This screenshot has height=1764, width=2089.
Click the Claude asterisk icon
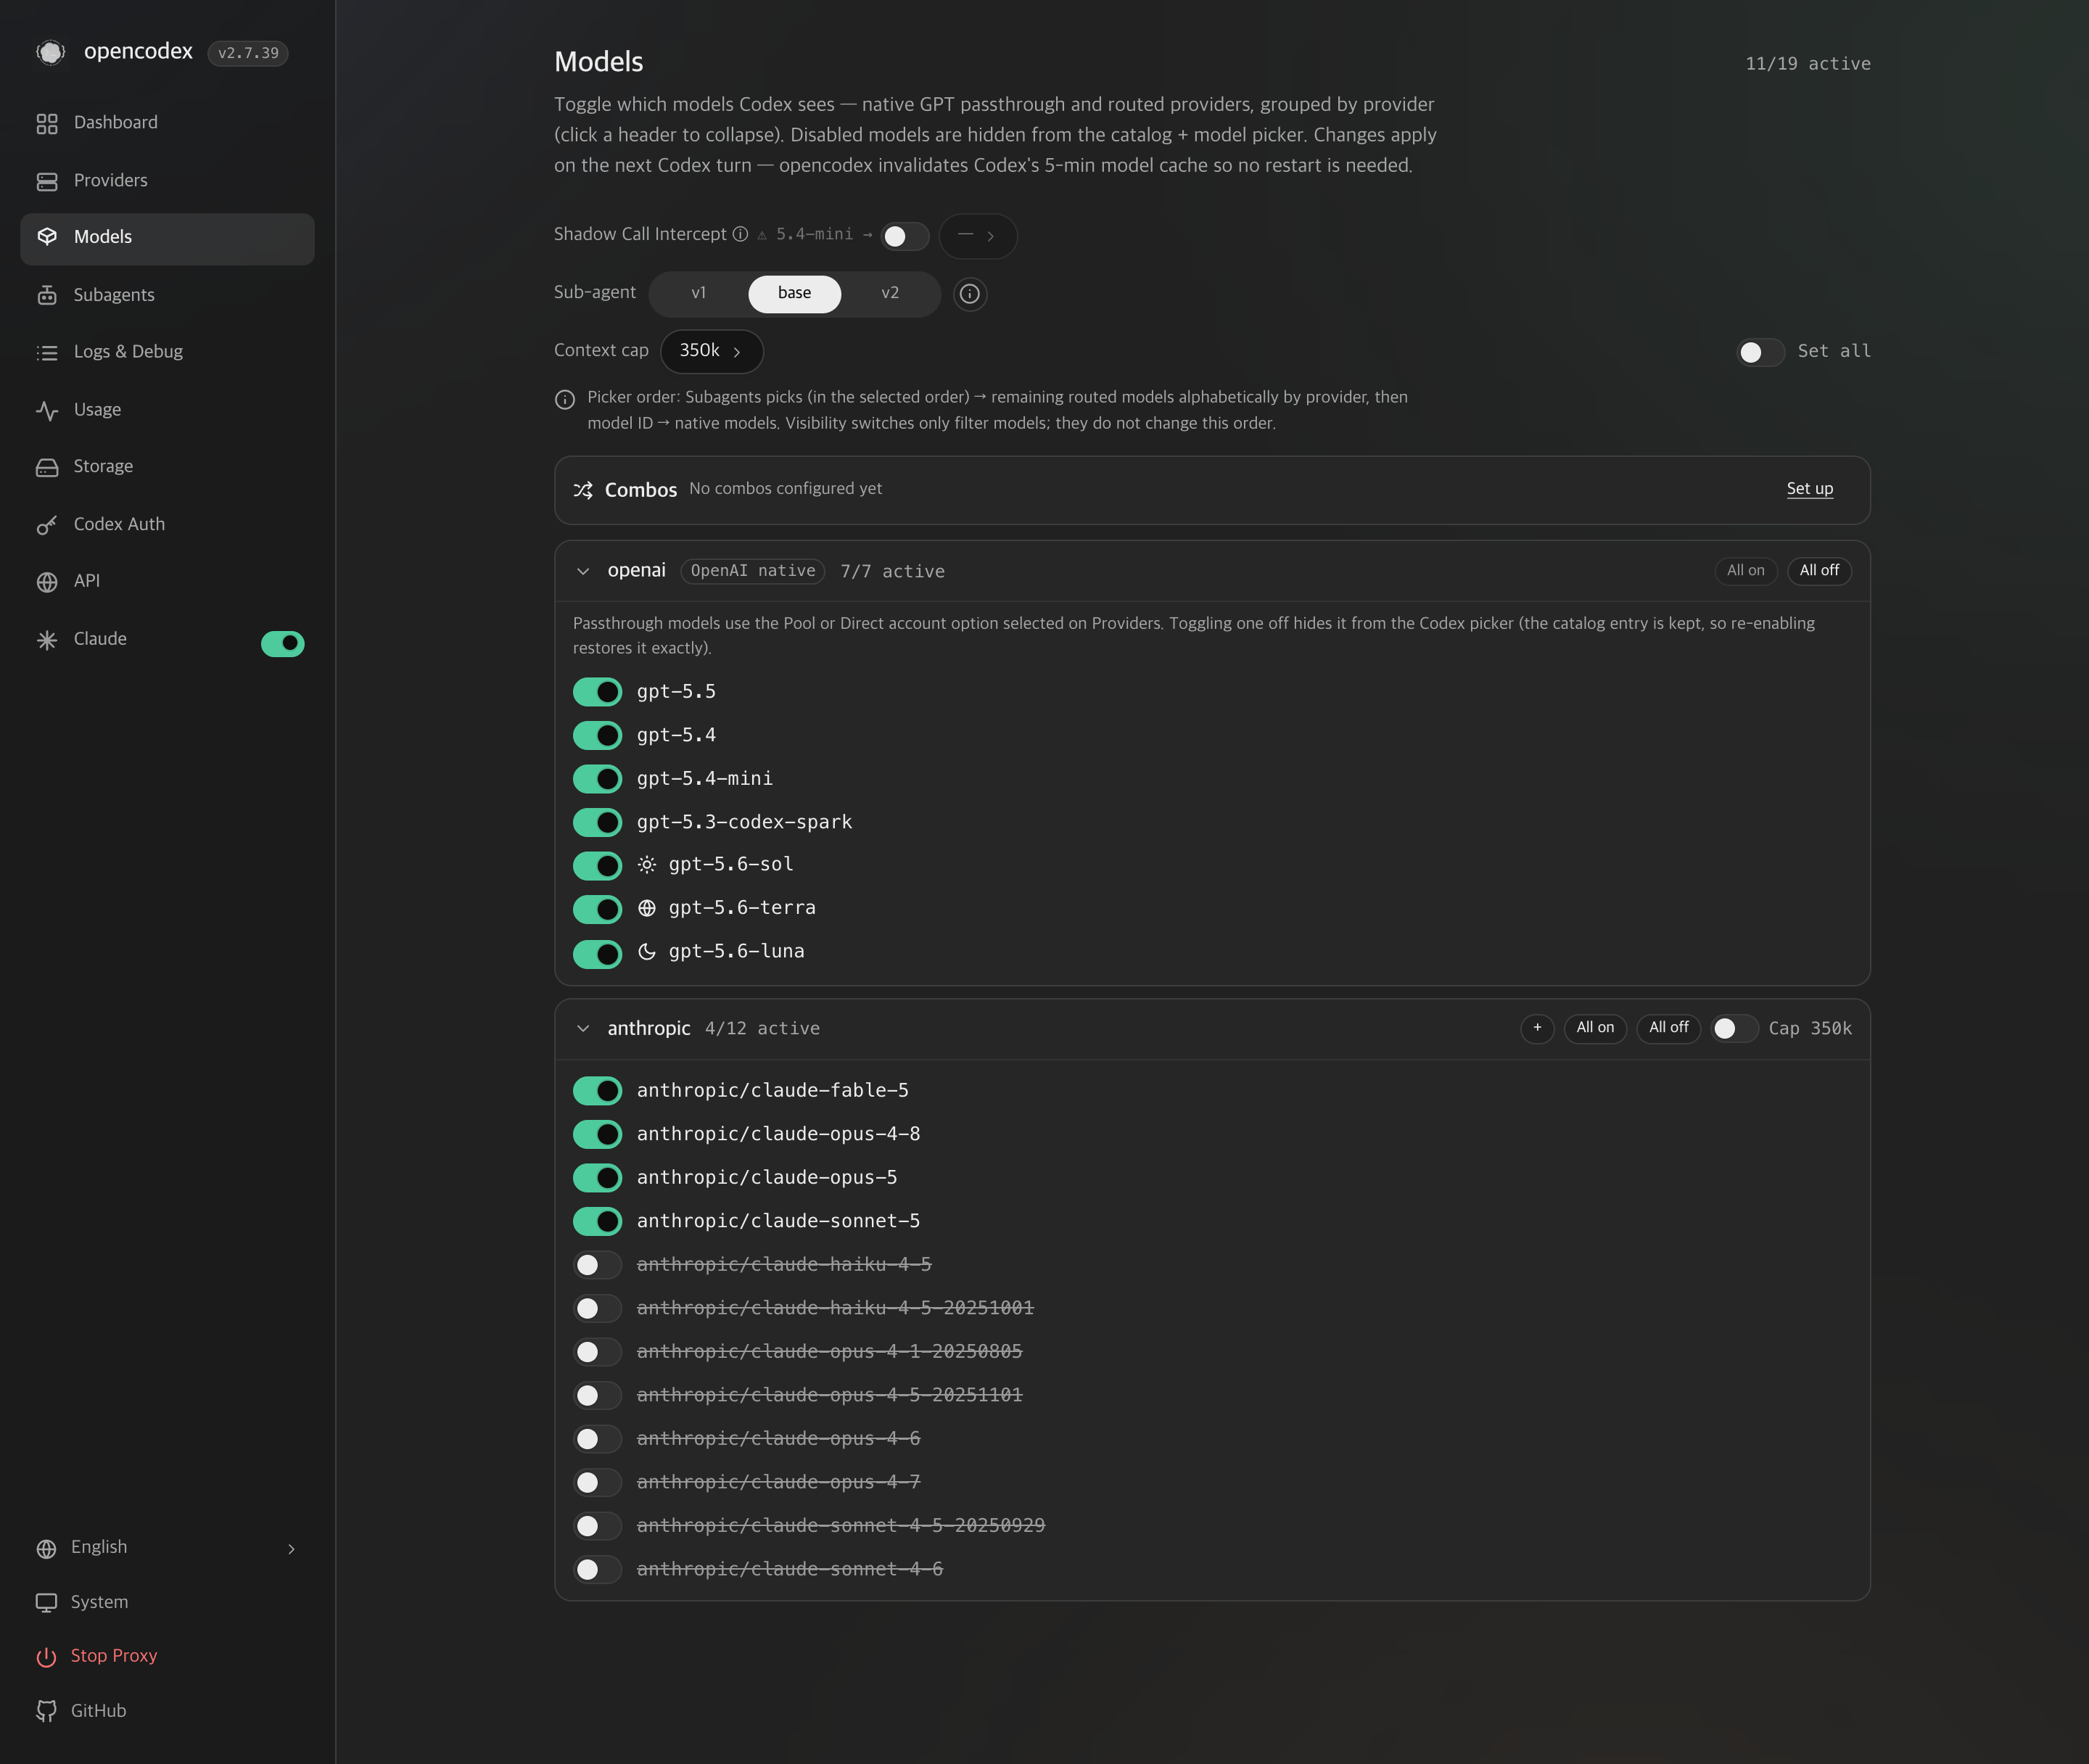click(x=47, y=640)
